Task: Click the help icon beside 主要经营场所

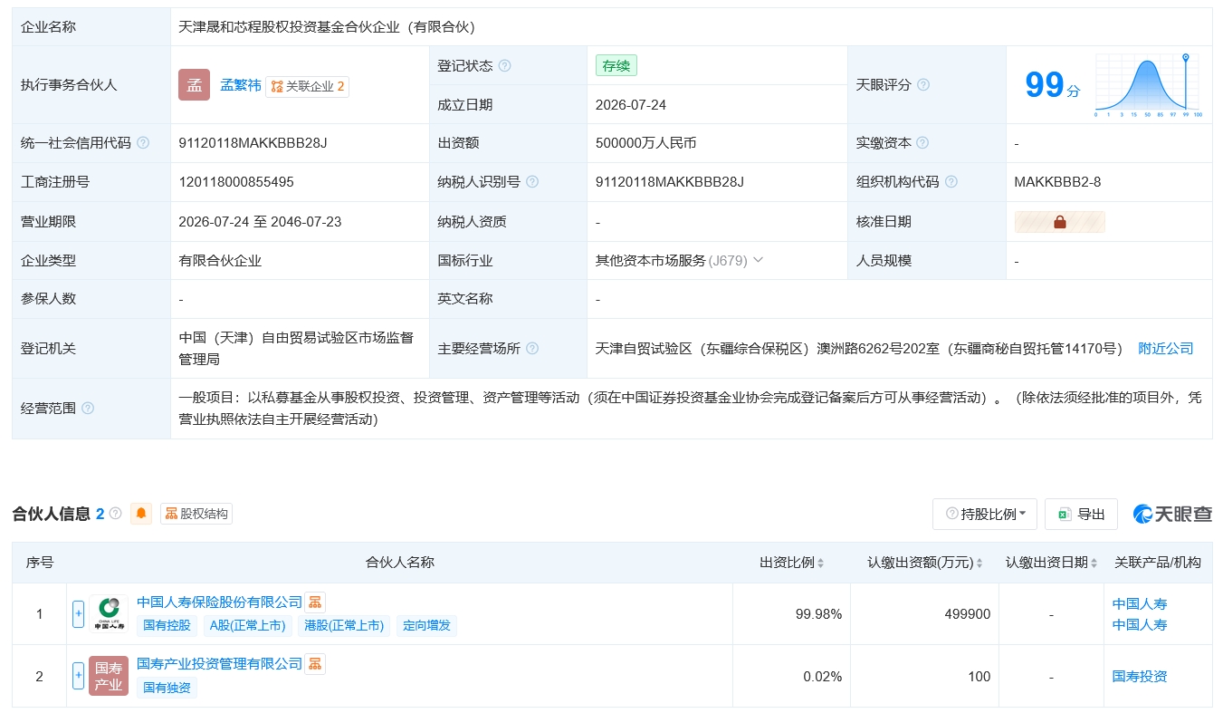Action: click(x=532, y=349)
